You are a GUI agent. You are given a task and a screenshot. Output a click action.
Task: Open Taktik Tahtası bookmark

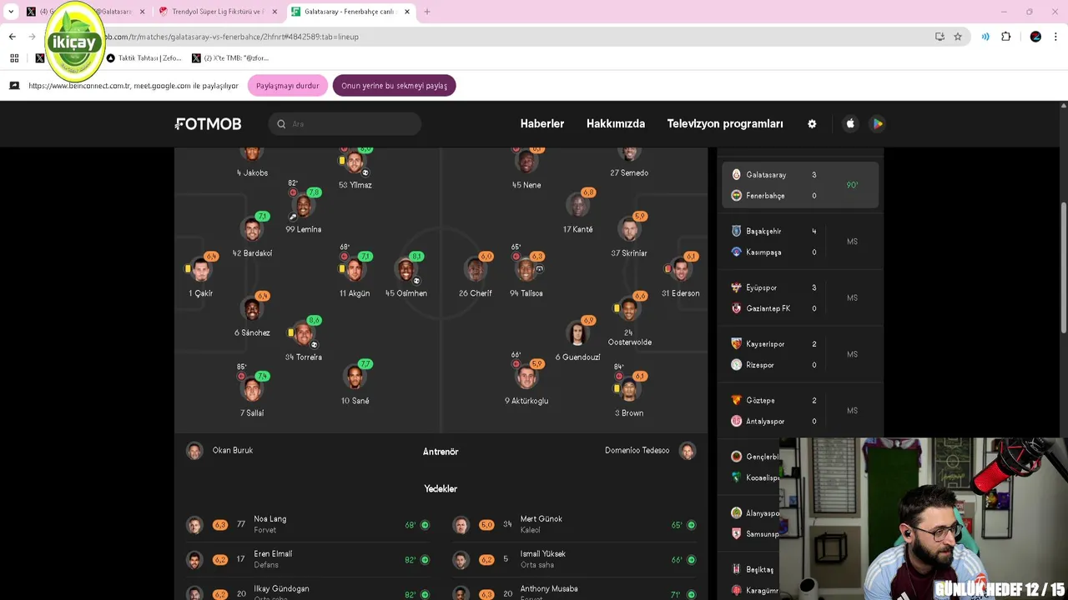click(144, 58)
